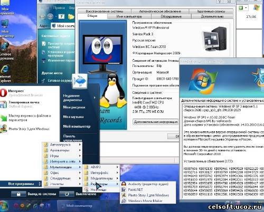Open the Мой компьютер desktop icon
This screenshot has height=212, width=264.
[x=5, y=28]
